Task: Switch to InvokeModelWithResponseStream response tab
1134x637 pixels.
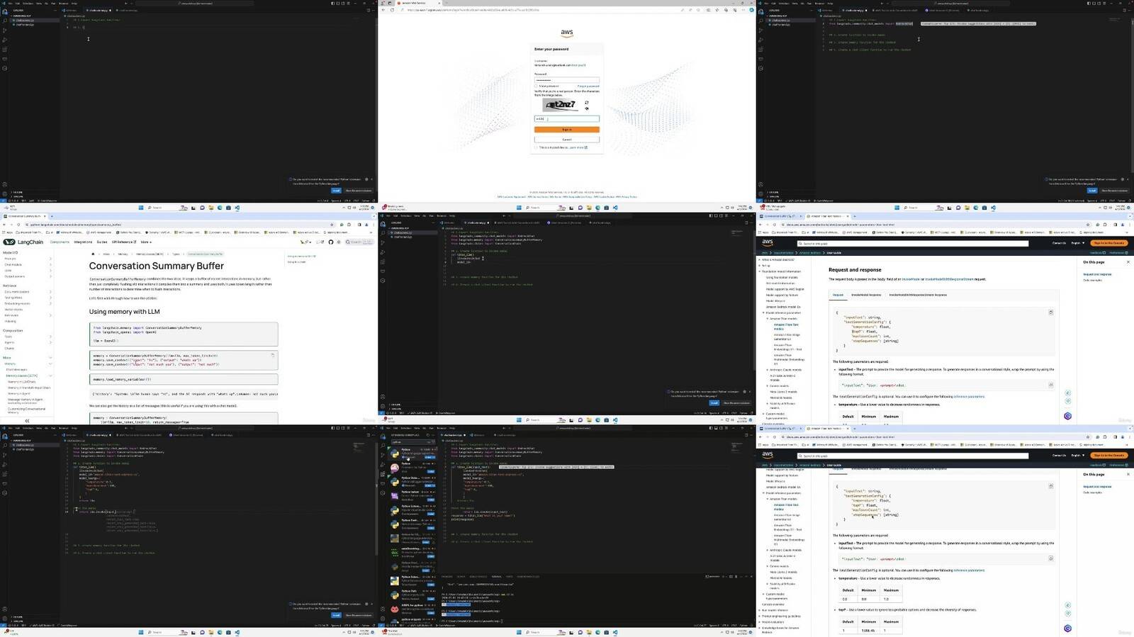Action: coord(918,295)
